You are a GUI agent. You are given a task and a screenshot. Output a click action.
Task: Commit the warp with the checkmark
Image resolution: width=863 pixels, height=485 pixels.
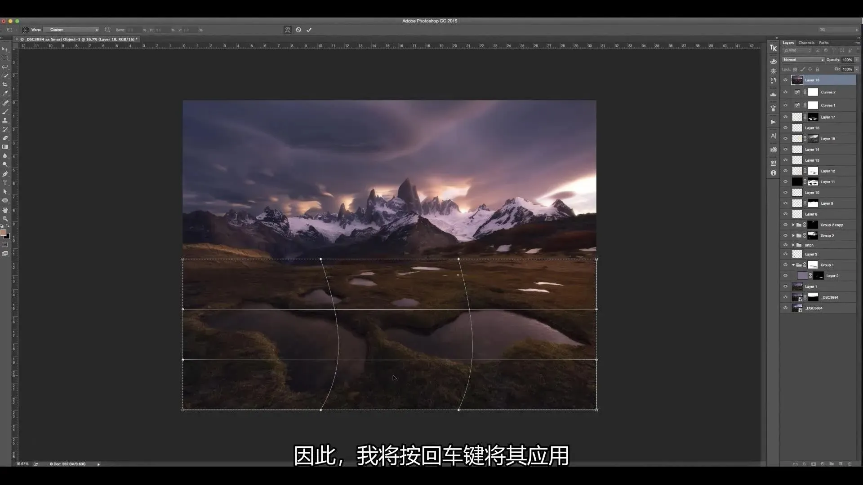[x=309, y=30]
